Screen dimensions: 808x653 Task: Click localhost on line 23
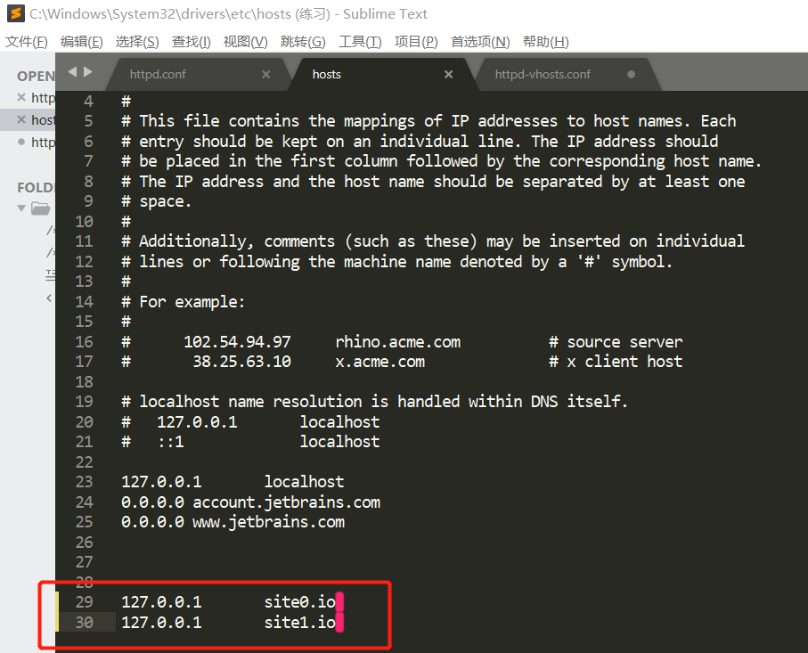pos(304,481)
